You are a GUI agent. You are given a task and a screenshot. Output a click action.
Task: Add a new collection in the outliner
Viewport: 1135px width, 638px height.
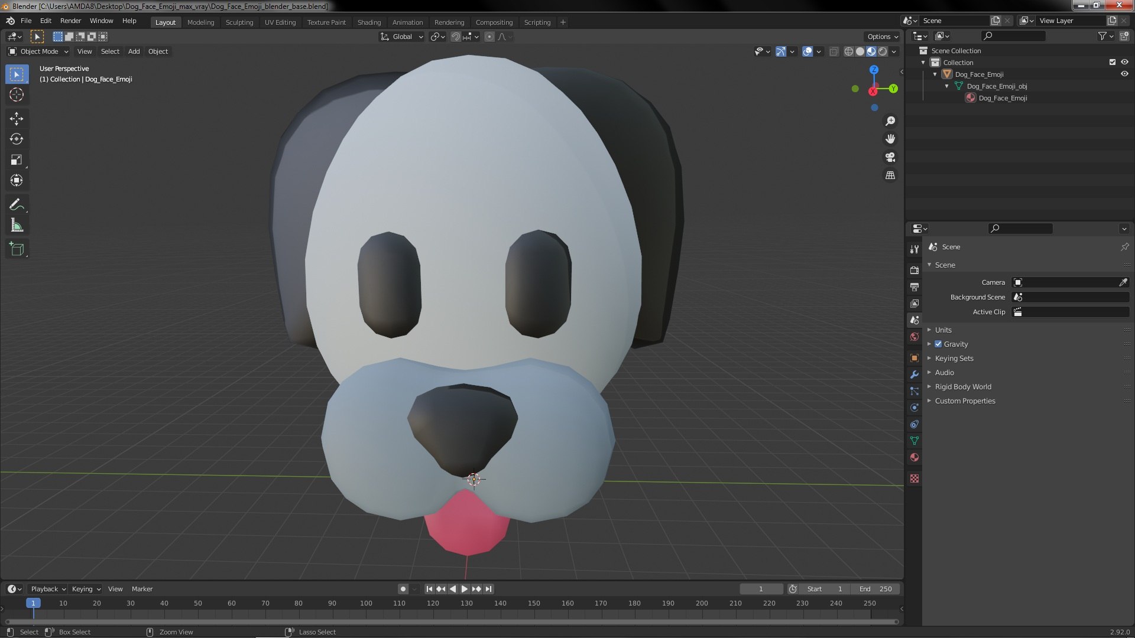pos(1124,37)
